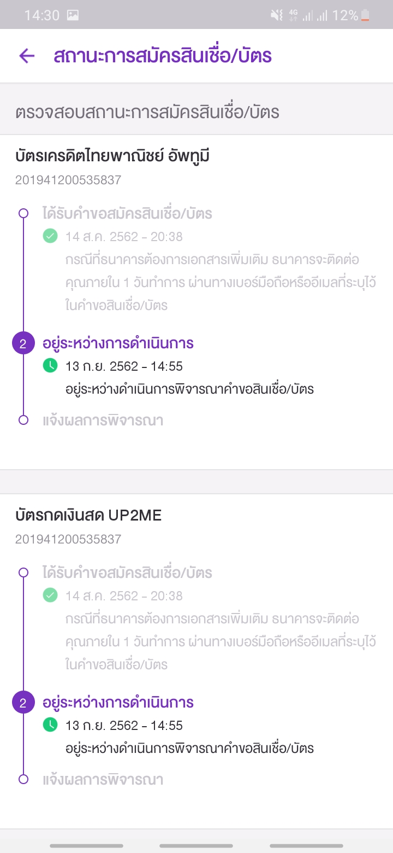Tap step 2 circle for credit card
The height and width of the screenshot is (853, 393).
pos(23,344)
